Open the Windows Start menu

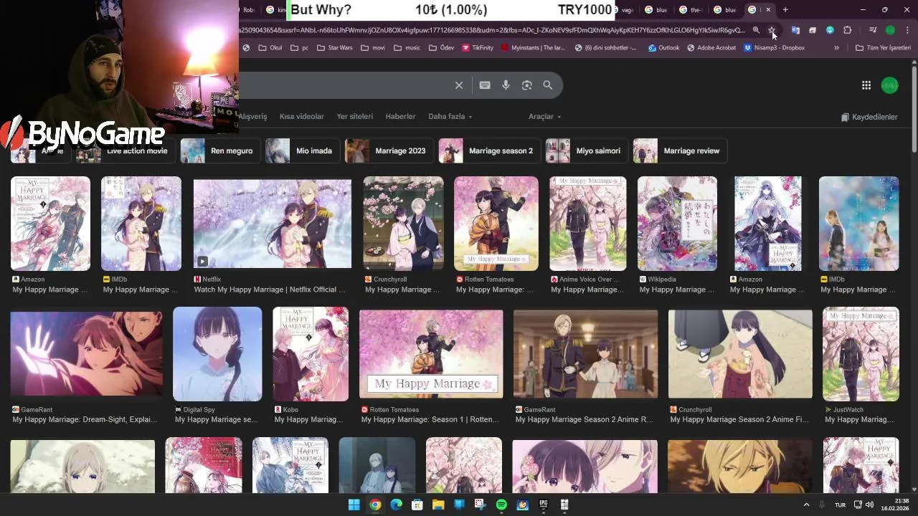(x=354, y=505)
